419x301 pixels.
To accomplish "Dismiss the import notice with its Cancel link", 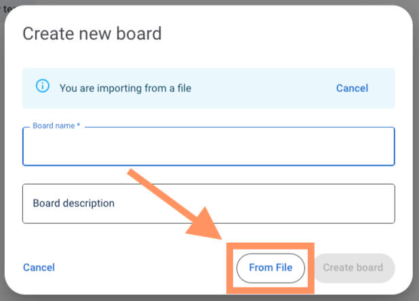I will point(352,88).
